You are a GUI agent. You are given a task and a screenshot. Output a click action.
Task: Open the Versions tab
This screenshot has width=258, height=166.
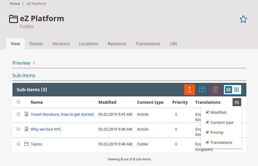coord(61,44)
